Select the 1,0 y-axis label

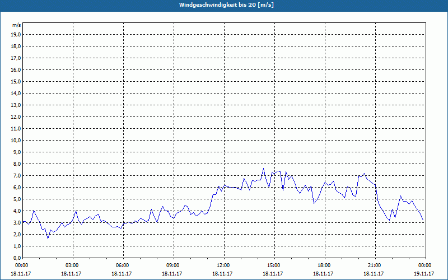point(17,246)
